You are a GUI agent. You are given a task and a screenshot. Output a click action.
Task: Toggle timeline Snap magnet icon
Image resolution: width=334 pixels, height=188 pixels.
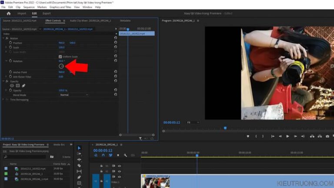pyautogui.click(x=103, y=155)
